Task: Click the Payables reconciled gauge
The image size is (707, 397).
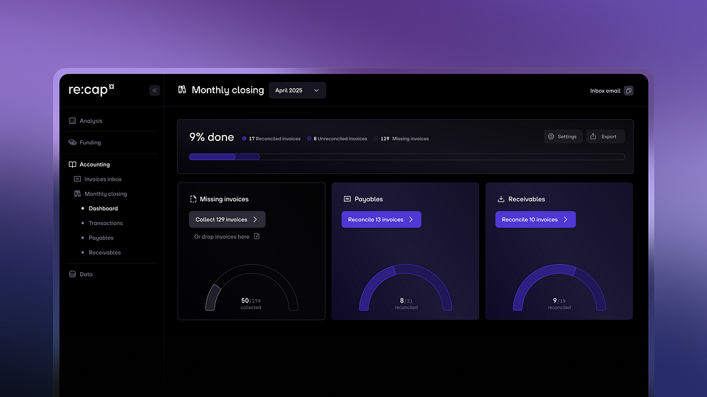Action: click(406, 287)
